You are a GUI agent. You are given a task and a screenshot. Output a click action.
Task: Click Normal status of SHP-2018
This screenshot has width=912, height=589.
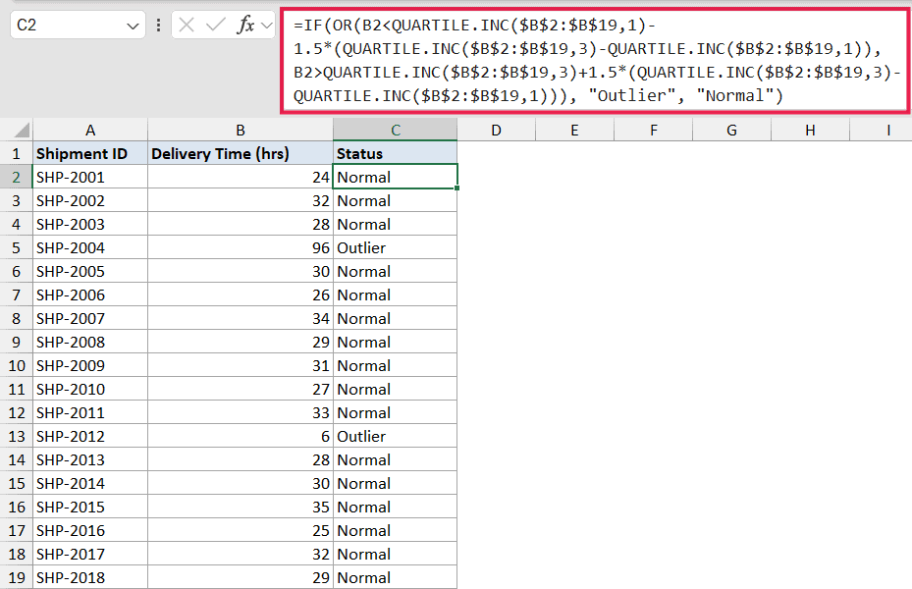[x=395, y=577]
